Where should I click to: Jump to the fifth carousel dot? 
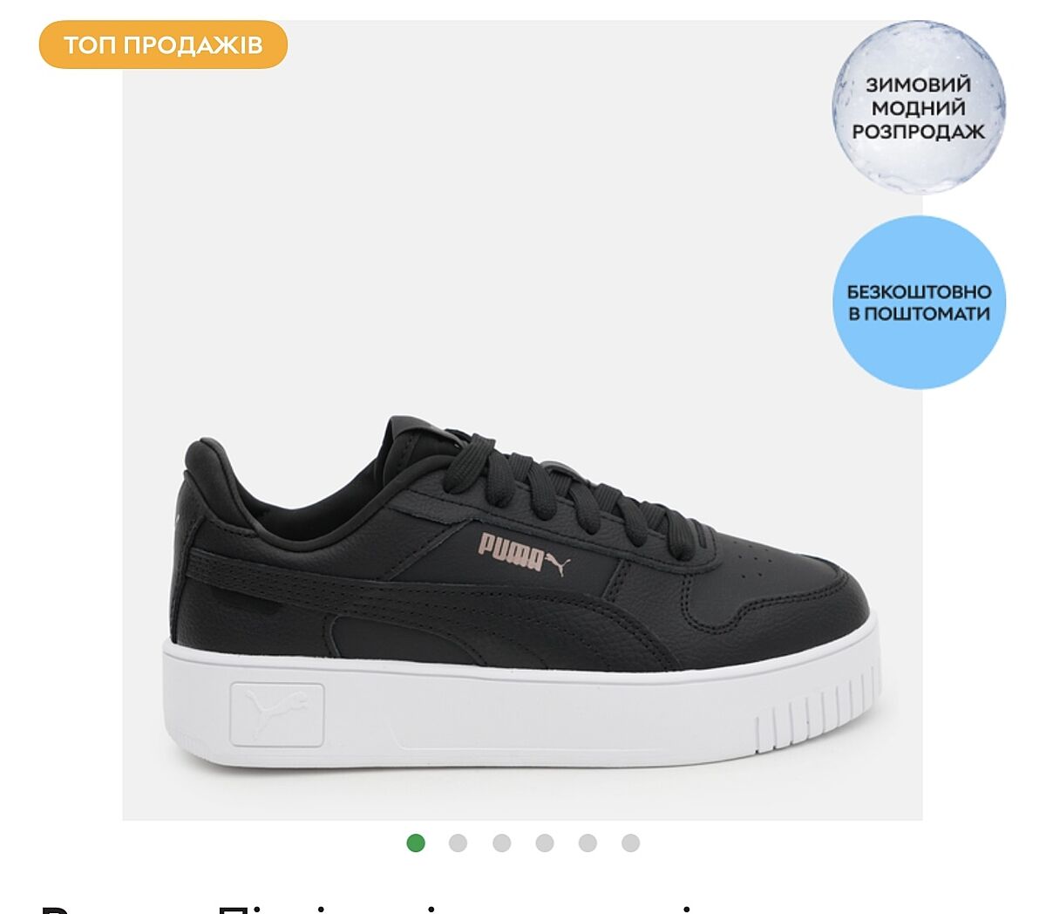pyautogui.click(x=588, y=842)
